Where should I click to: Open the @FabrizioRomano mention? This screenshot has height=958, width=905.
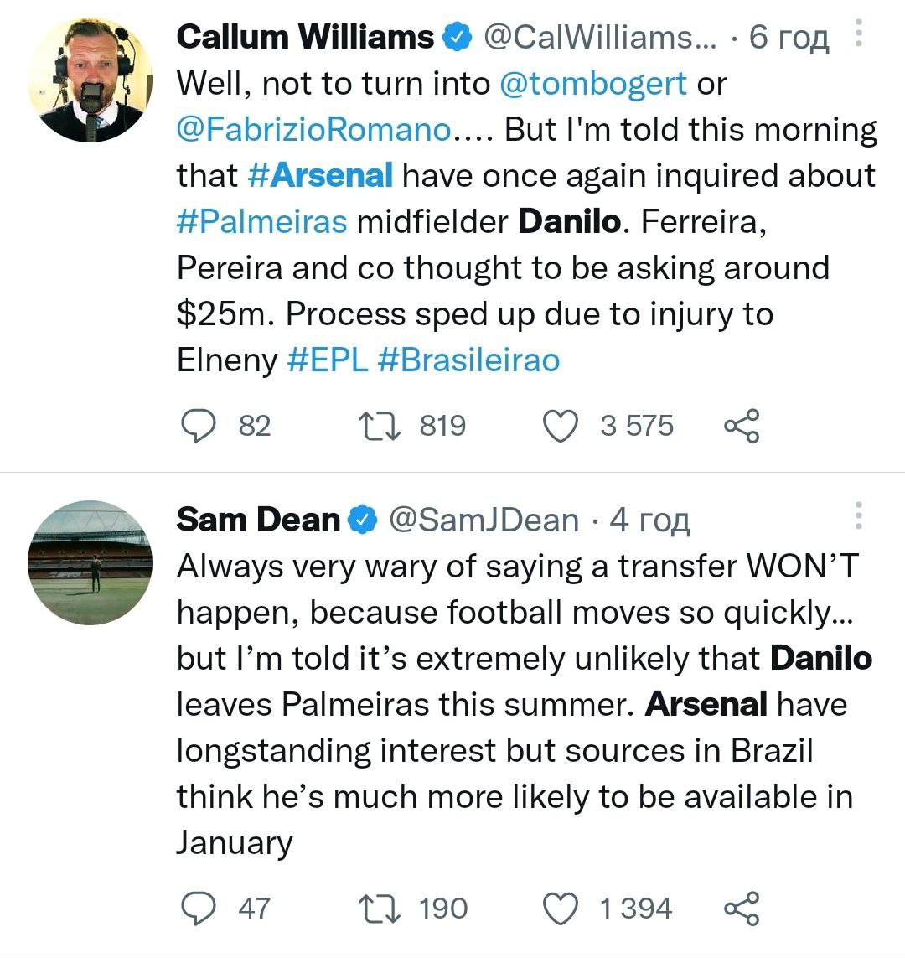click(313, 130)
